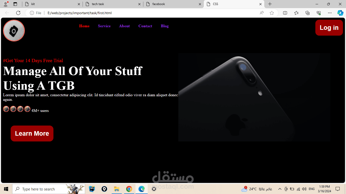The image size is (346, 194).
Task: Open the volume speaker tray icon
Action: pyautogui.click(x=304, y=189)
